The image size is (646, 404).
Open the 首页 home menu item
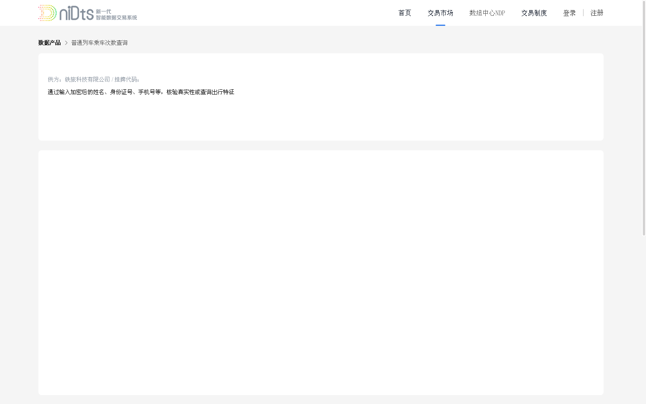click(405, 13)
